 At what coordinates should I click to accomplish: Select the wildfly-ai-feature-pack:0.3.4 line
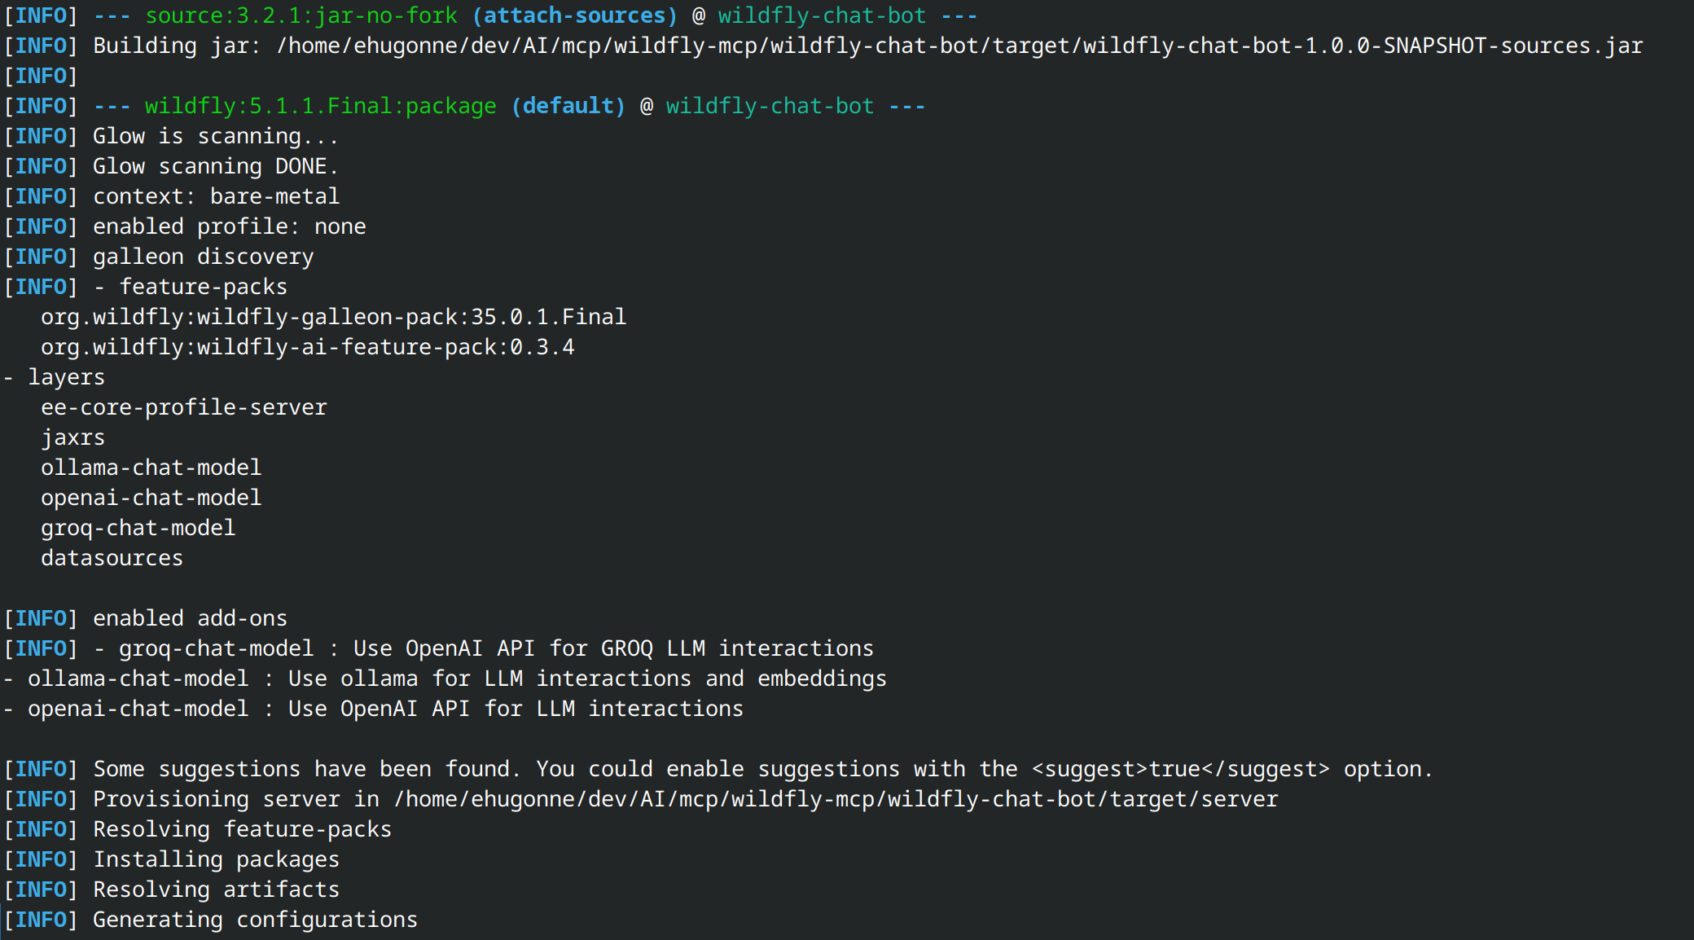[308, 348]
